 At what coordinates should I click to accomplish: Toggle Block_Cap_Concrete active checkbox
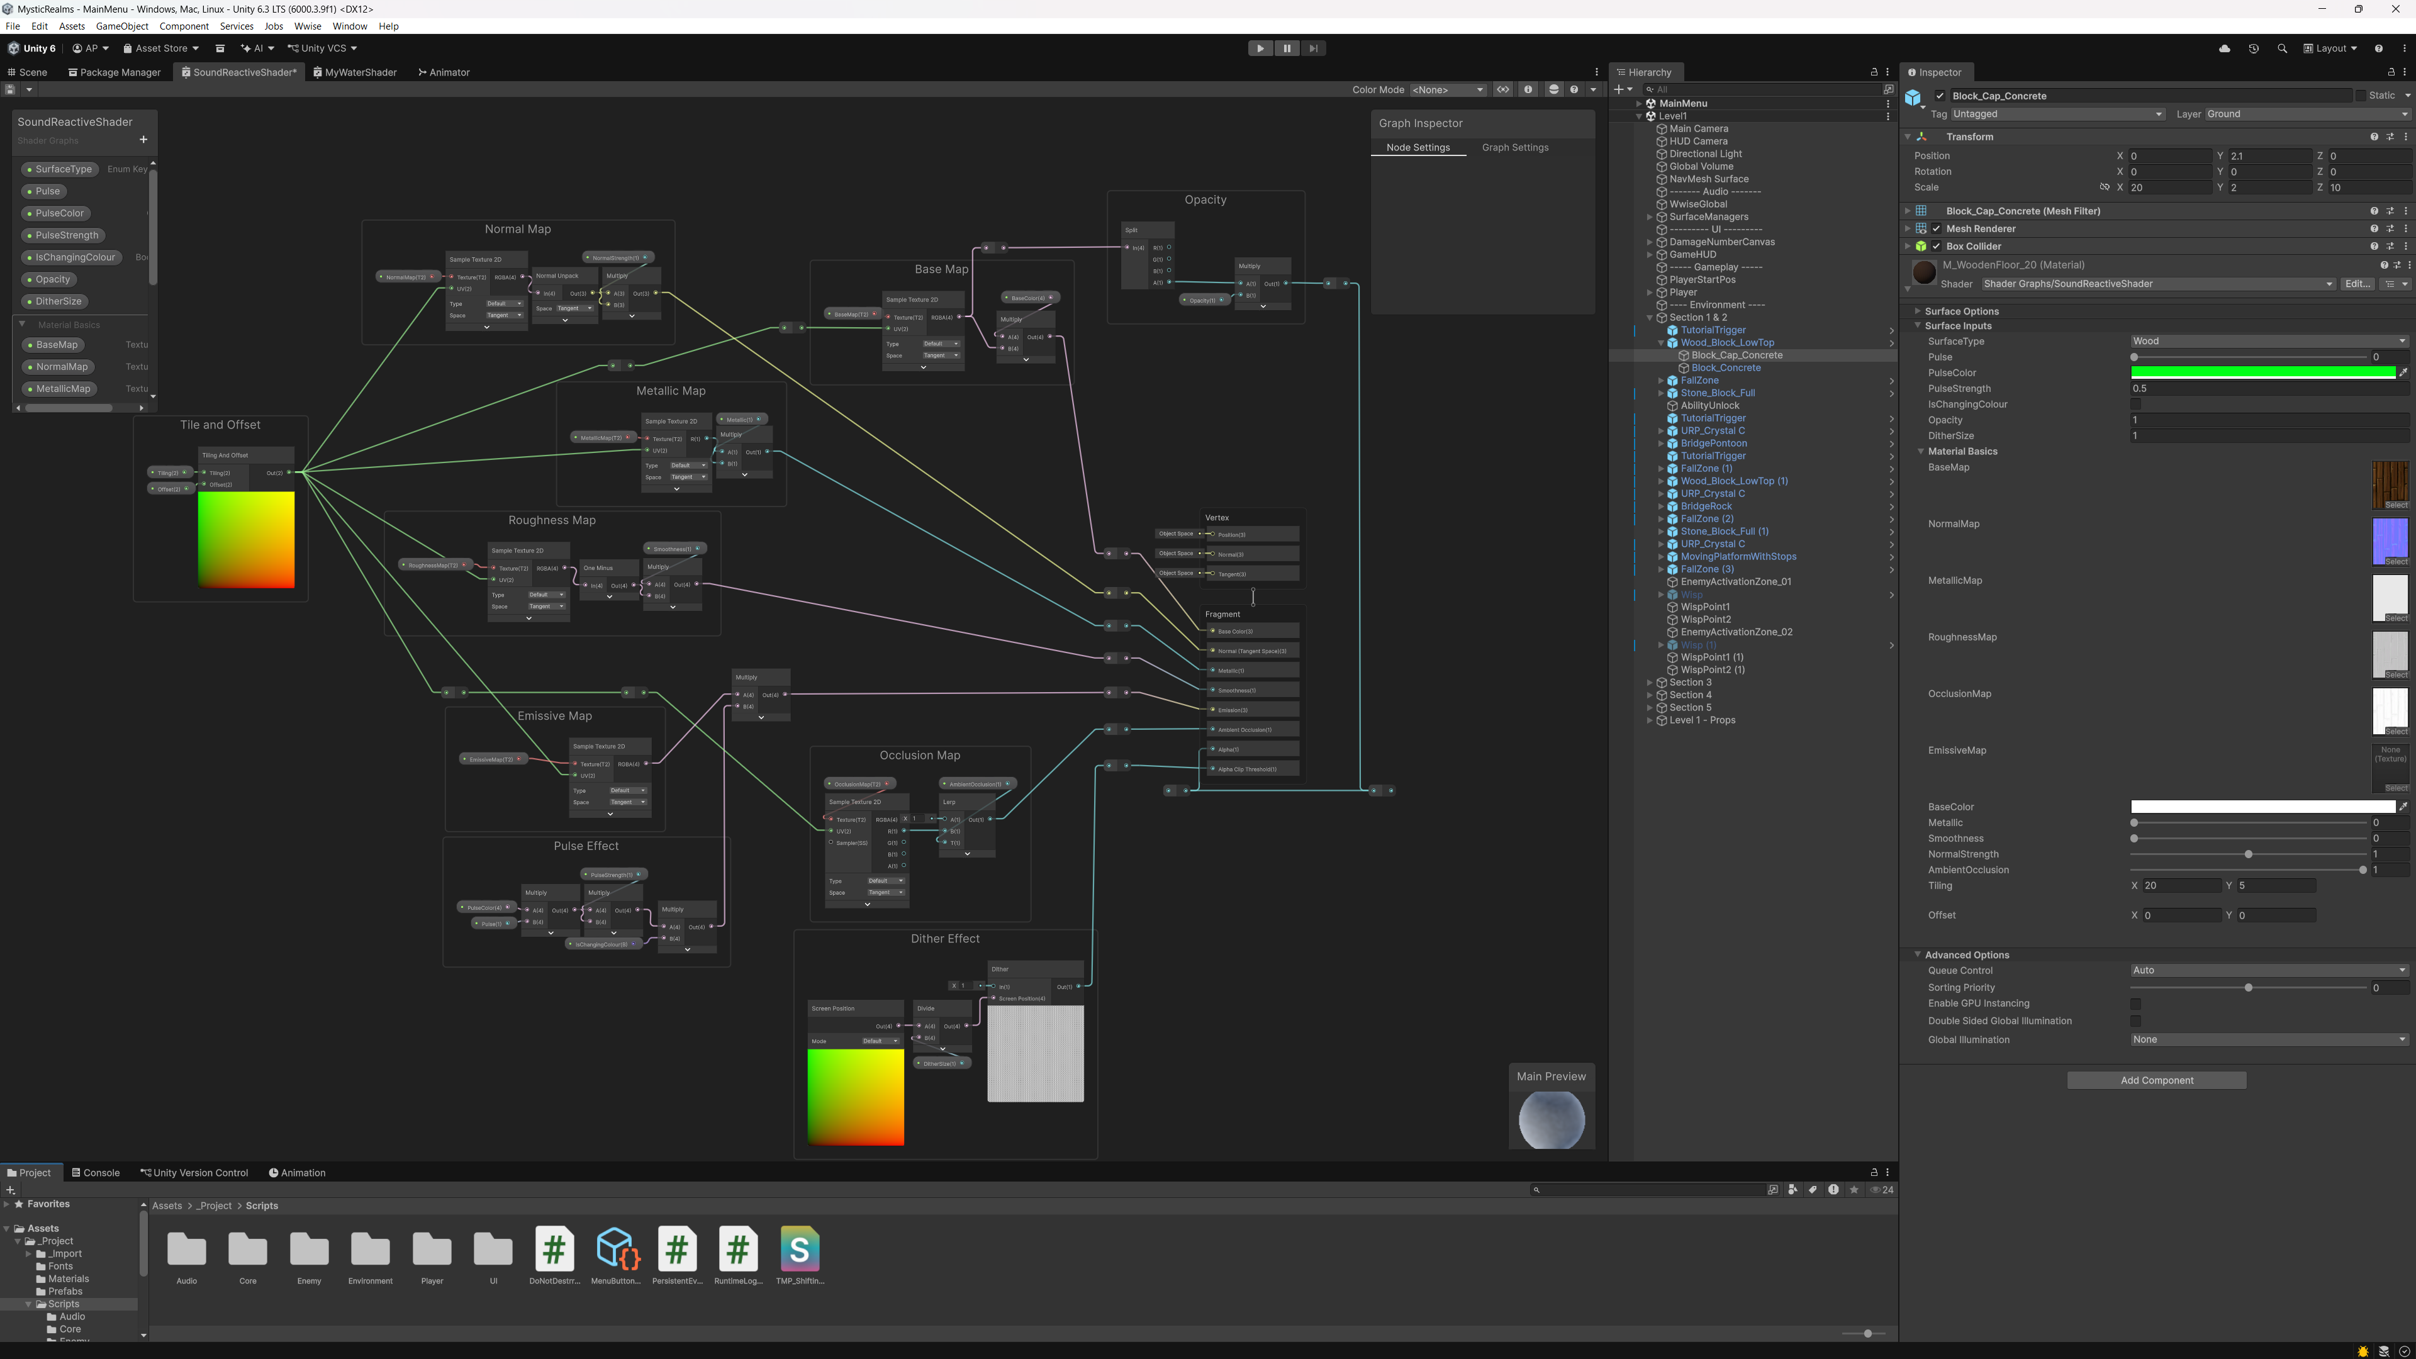[x=1940, y=96]
